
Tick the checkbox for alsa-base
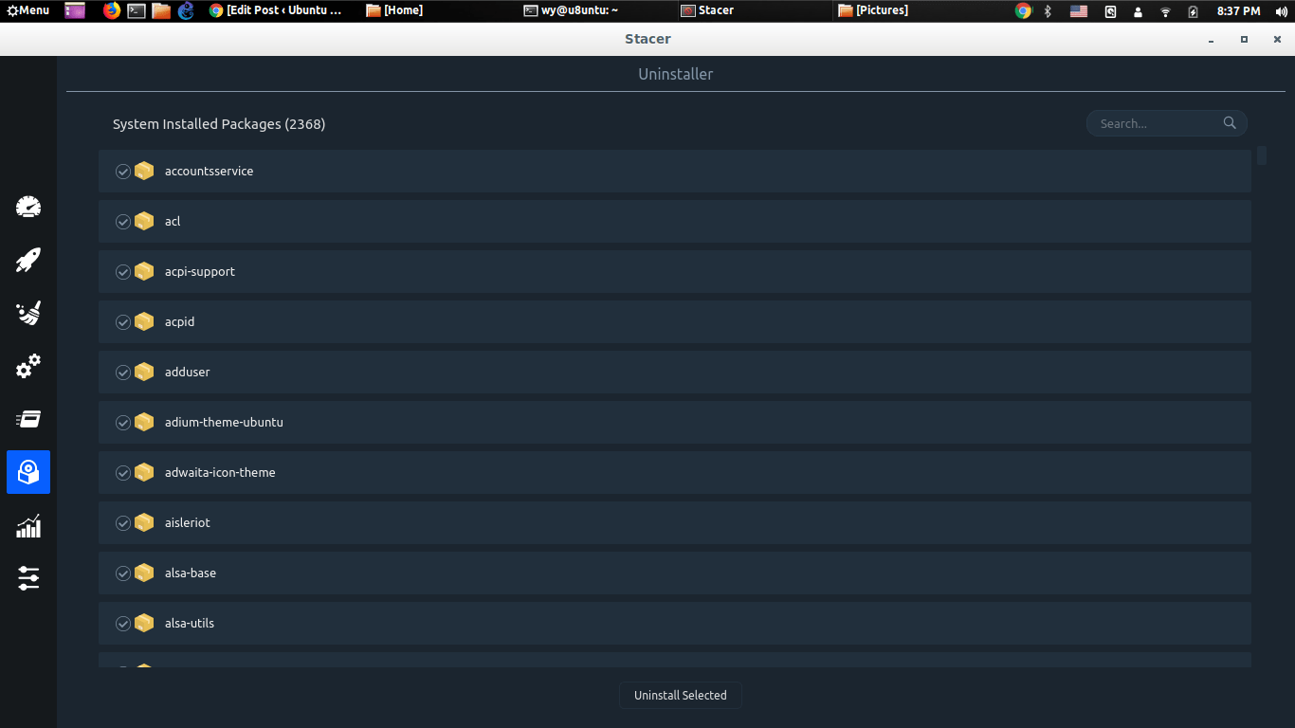pyautogui.click(x=123, y=573)
